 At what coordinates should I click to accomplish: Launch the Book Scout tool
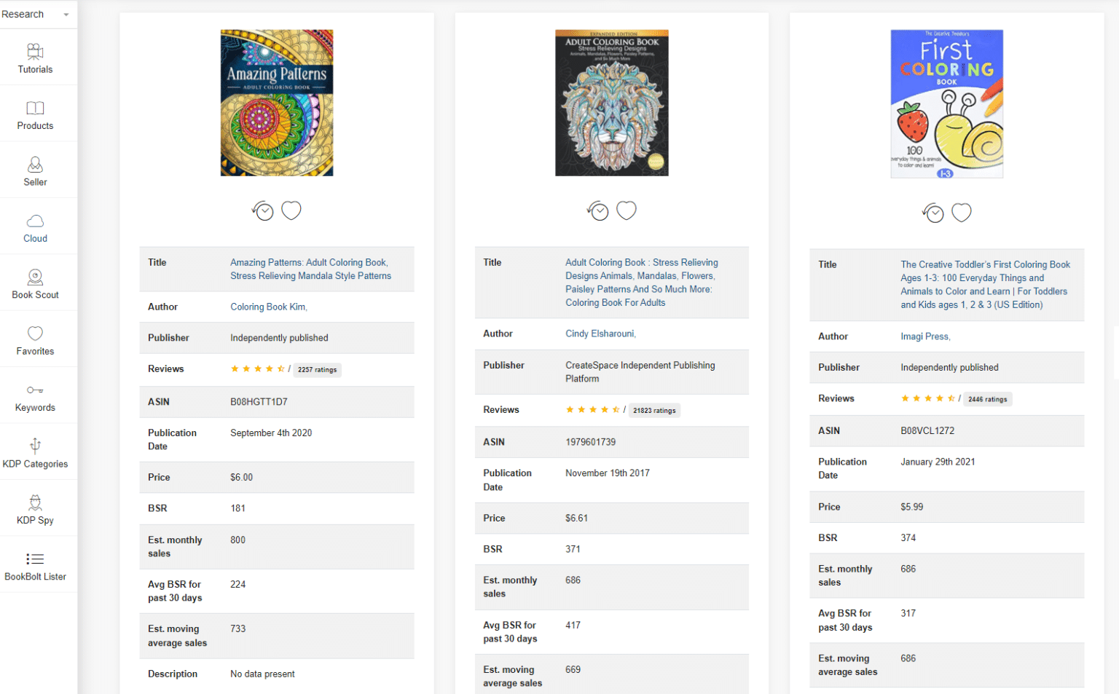[x=34, y=283]
